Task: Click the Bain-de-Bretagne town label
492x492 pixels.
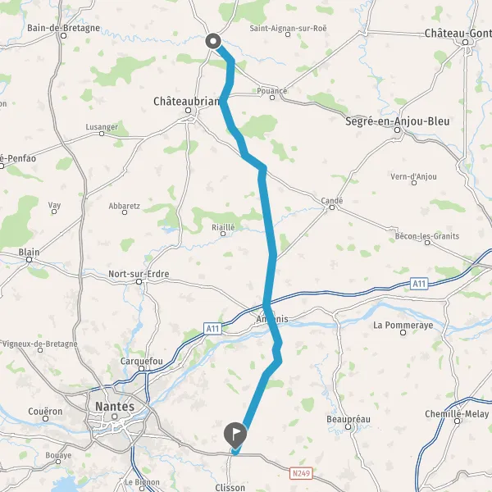Action: click(63, 28)
